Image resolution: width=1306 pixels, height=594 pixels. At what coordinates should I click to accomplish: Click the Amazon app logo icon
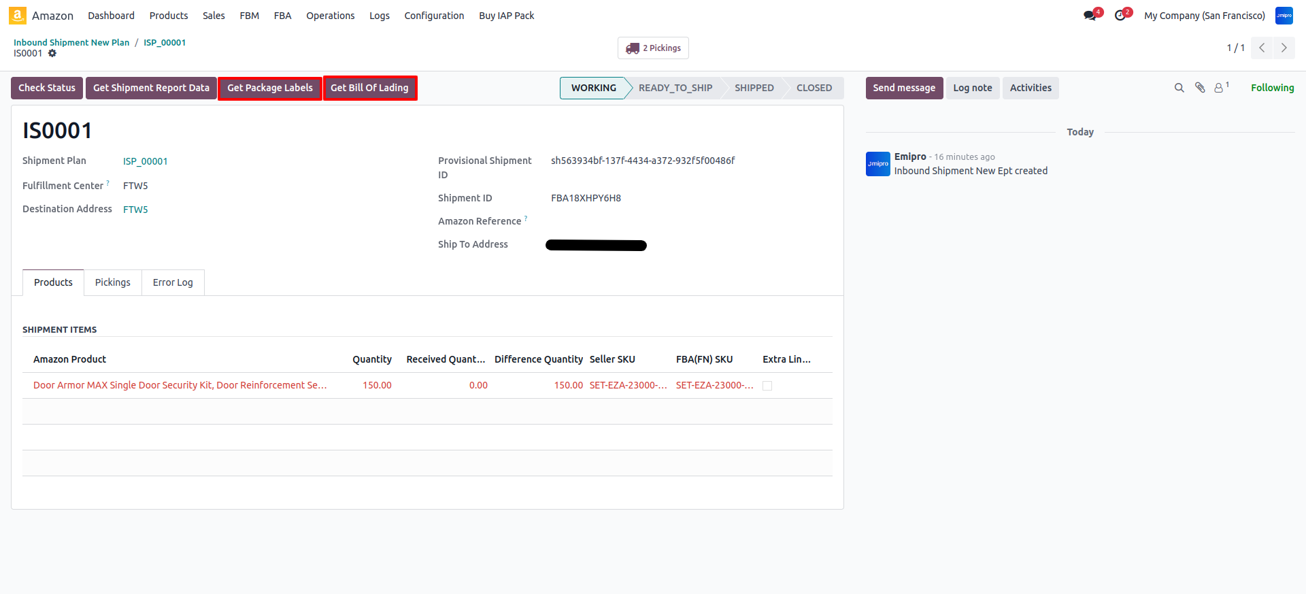point(18,15)
